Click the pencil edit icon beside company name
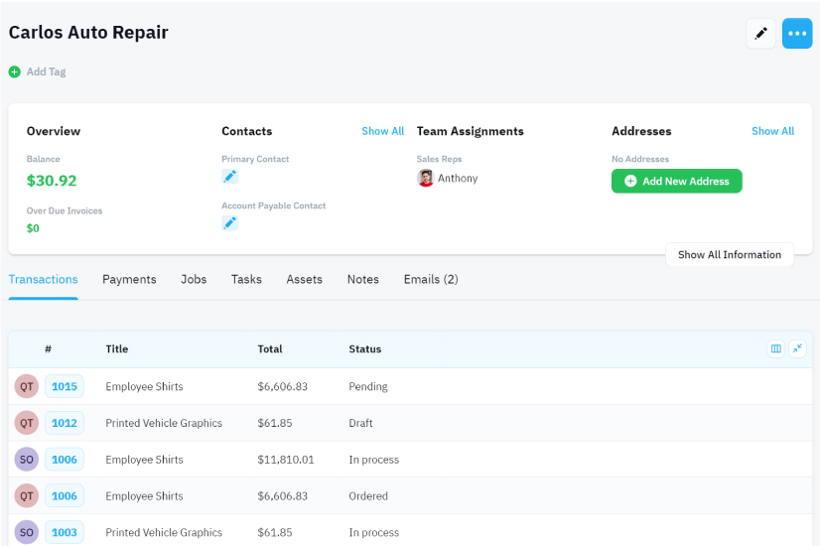 pyautogui.click(x=760, y=34)
